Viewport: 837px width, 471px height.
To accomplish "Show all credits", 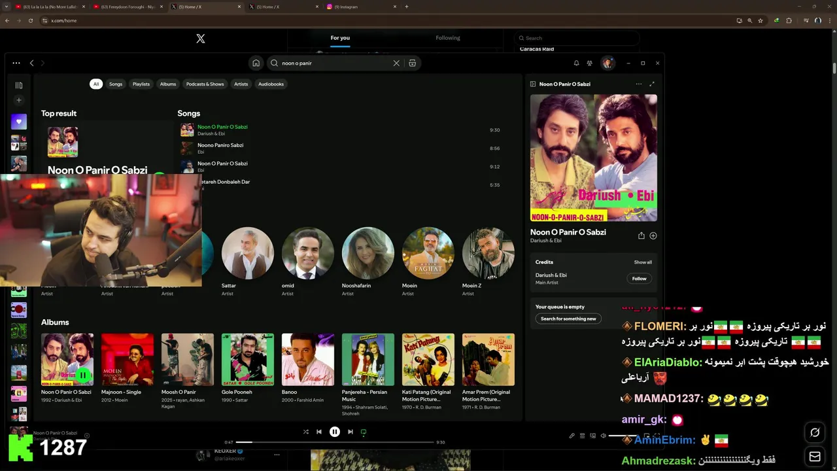I will pyautogui.click(x=643, y=262).
